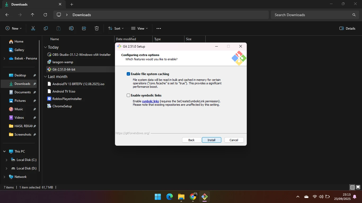The height and width of the screenshot is (203, 362).
Task: Enable symbolic links checkbox
Action: click(129, 95)
